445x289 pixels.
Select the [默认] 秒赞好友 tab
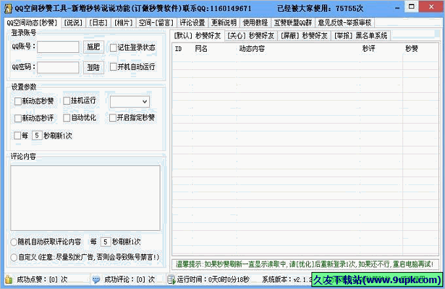(x=198, y=36)
